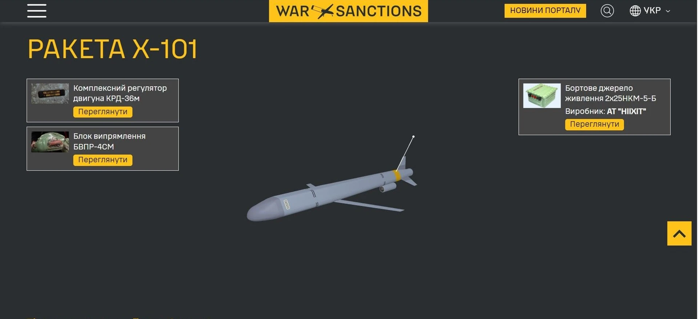Click the scroll-to-top arrow button

click(679, 233)
